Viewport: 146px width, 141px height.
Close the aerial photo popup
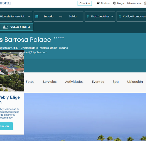point(21,55)
